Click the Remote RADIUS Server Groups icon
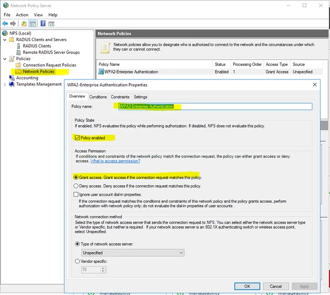330x295 pixels. 19,52
